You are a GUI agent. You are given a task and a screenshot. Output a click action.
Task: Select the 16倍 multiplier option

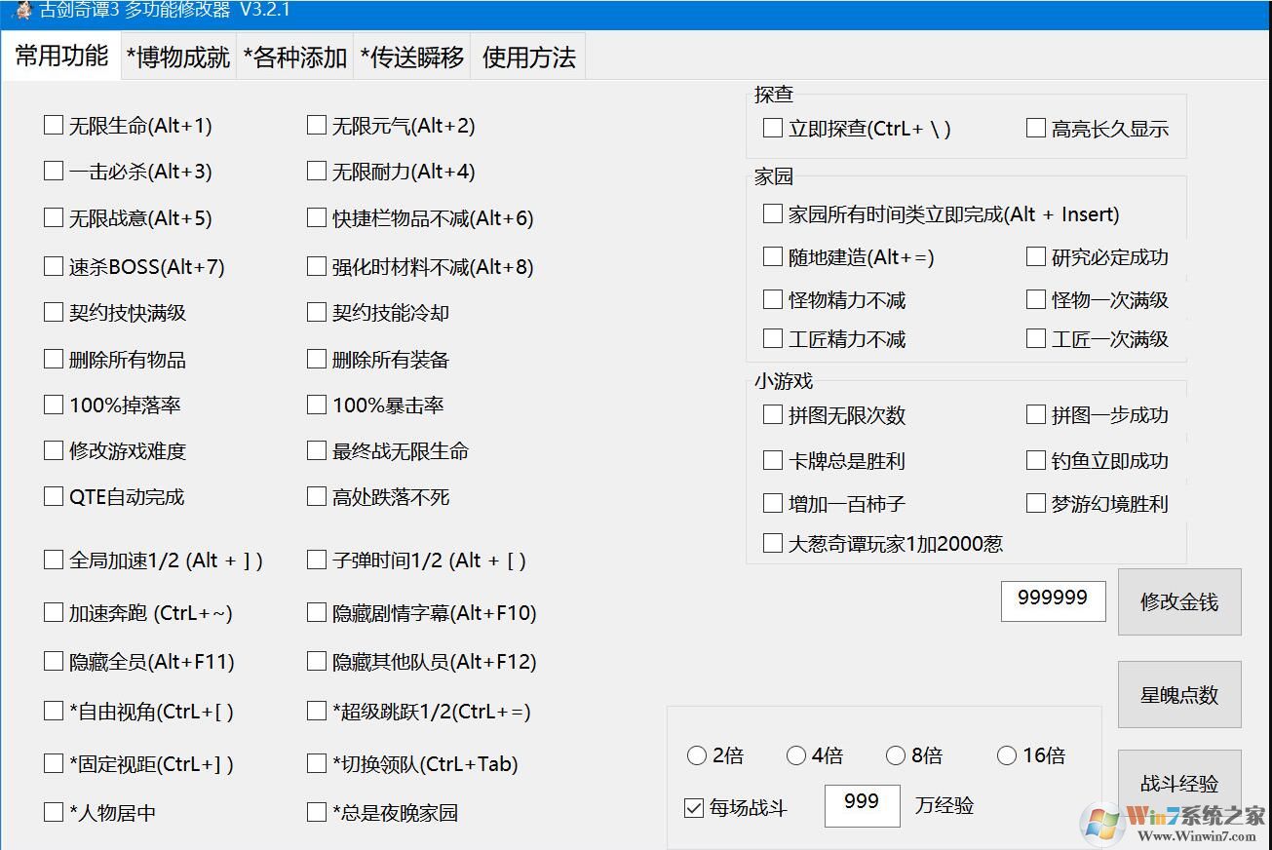coord(1007,754)
